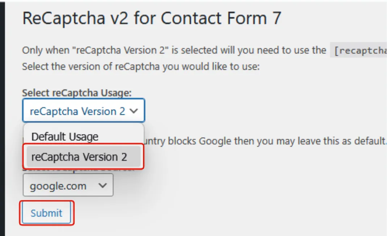
Task: Click the "google.com" text inside source selector
Action: 58,186
